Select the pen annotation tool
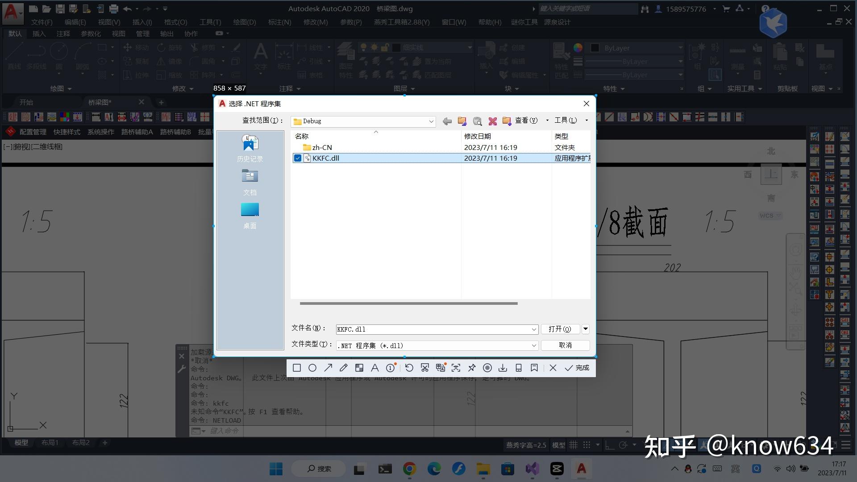The height and width of the screenshot is (482, 857). (343, 367)
